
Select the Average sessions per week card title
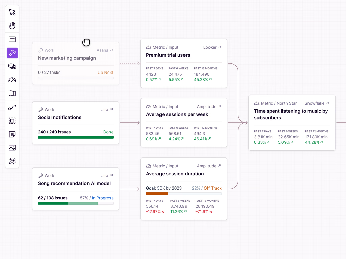(x=177, y=115)
